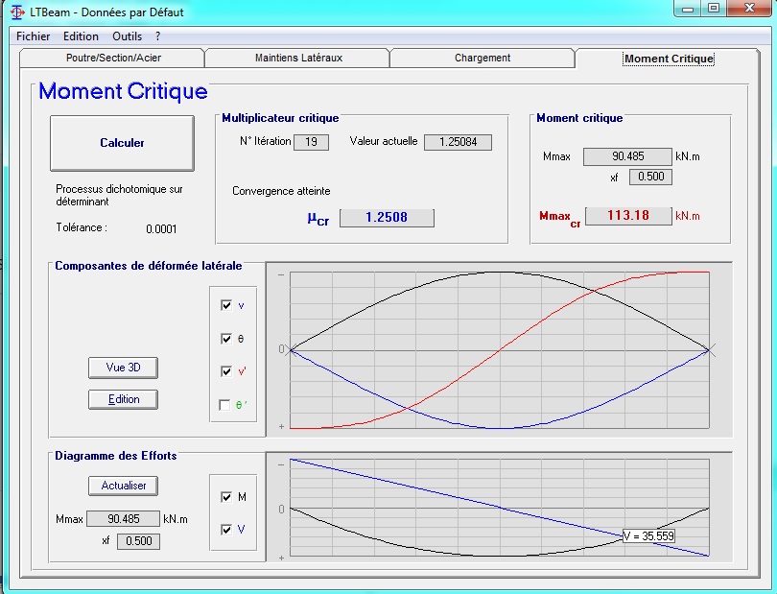
Task: Click the Calculer button
Action: [x=122, y=143]
